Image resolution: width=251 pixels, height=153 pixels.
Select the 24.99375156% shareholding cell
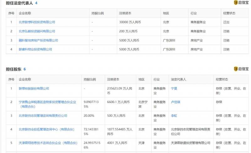(92, 145)
